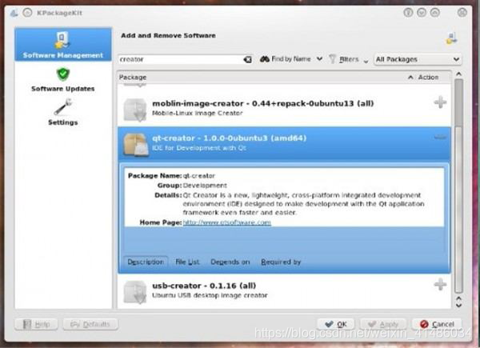
Task: Confirm with the OK button
Action: 335,324
